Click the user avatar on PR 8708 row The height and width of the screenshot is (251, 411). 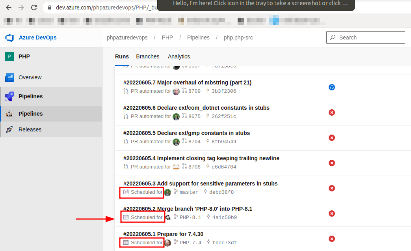176,167
